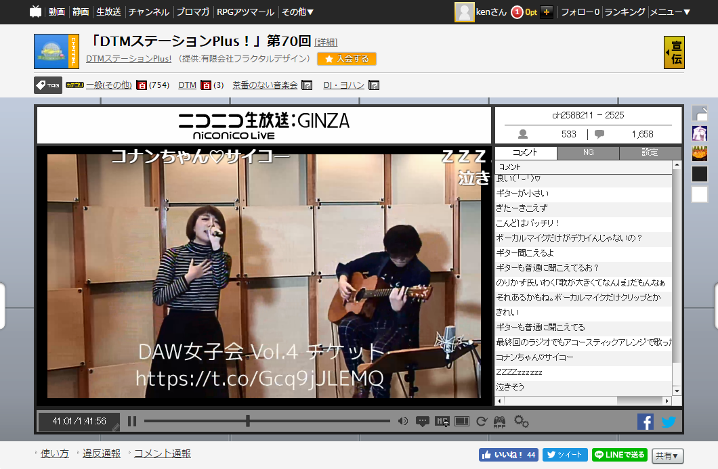Click the comment list scroll-up arrow

coord(677,164)
